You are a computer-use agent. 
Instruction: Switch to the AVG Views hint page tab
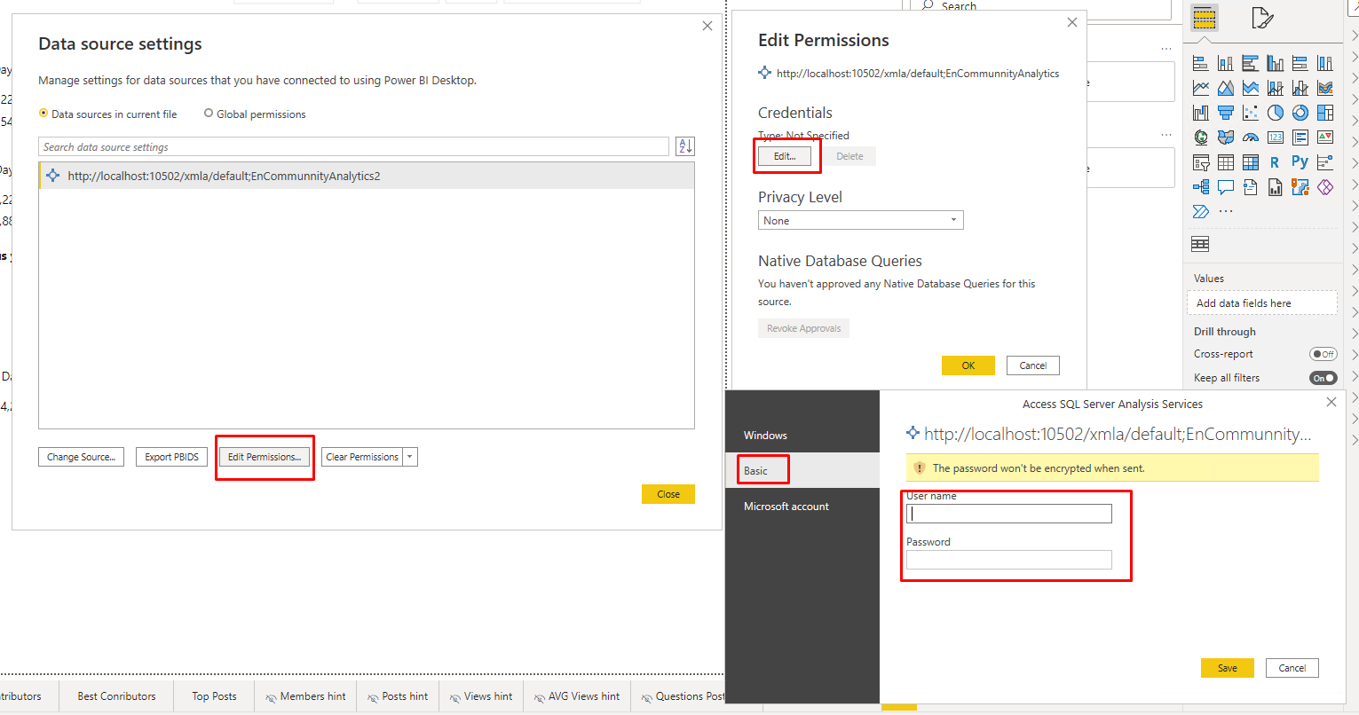point(577,696)
